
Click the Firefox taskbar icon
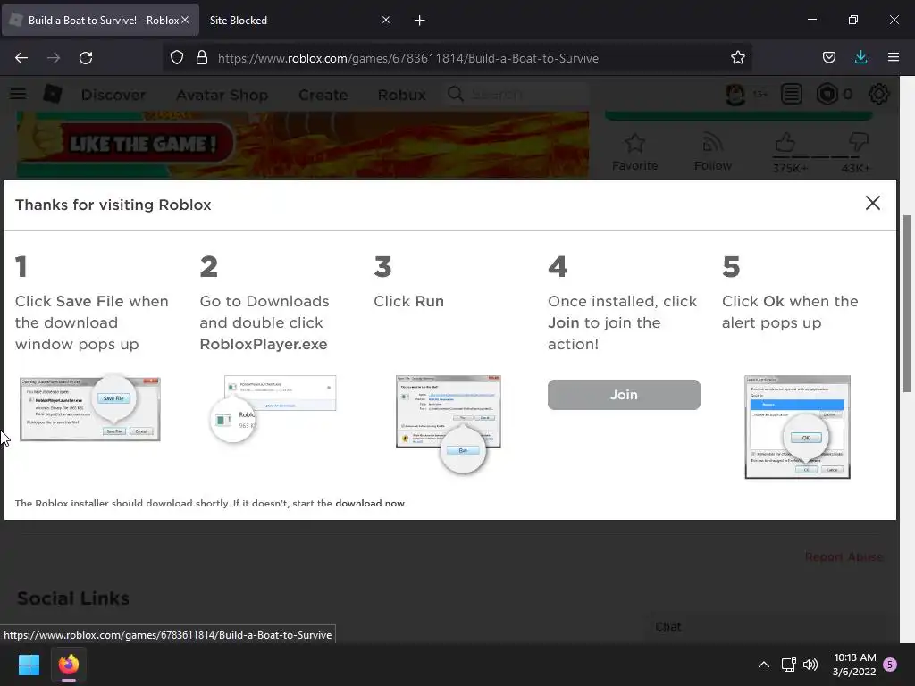click(x=69, y=665)
